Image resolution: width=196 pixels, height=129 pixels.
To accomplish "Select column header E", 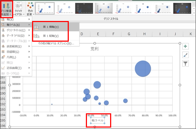I will coord(98,34).
